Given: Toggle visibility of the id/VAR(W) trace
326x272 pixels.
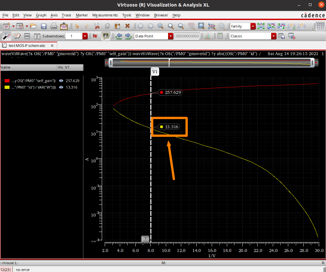Looking at the screenshot, I should (61, 87).
